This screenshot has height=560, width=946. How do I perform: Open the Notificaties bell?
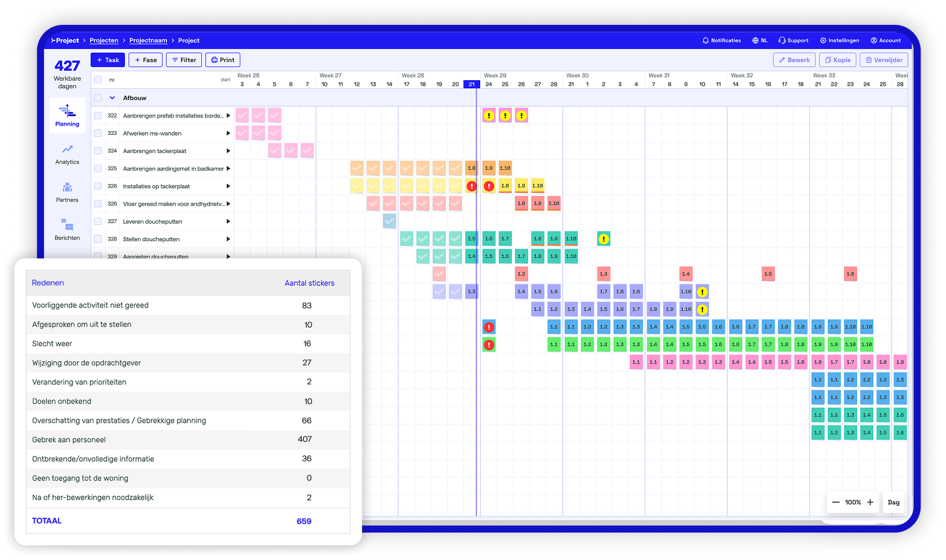click(721, 40)
